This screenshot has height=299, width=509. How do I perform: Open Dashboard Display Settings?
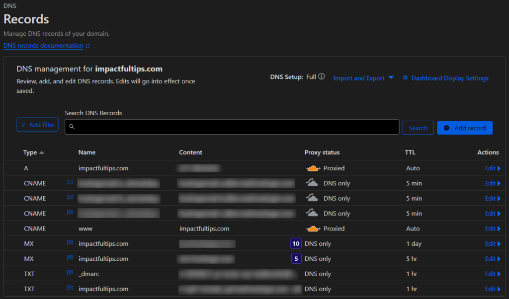point(445,78)
